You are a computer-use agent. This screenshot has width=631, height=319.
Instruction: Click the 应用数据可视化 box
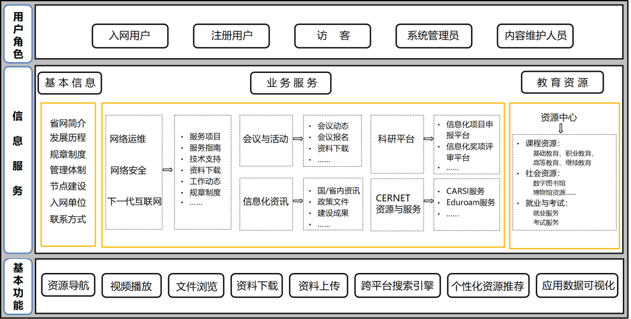(577, 286)
